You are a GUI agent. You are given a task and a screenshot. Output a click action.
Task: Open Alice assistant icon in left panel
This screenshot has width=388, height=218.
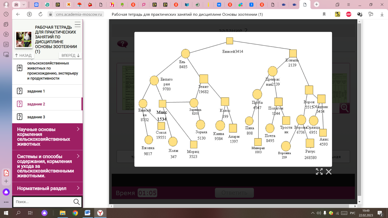6,192
